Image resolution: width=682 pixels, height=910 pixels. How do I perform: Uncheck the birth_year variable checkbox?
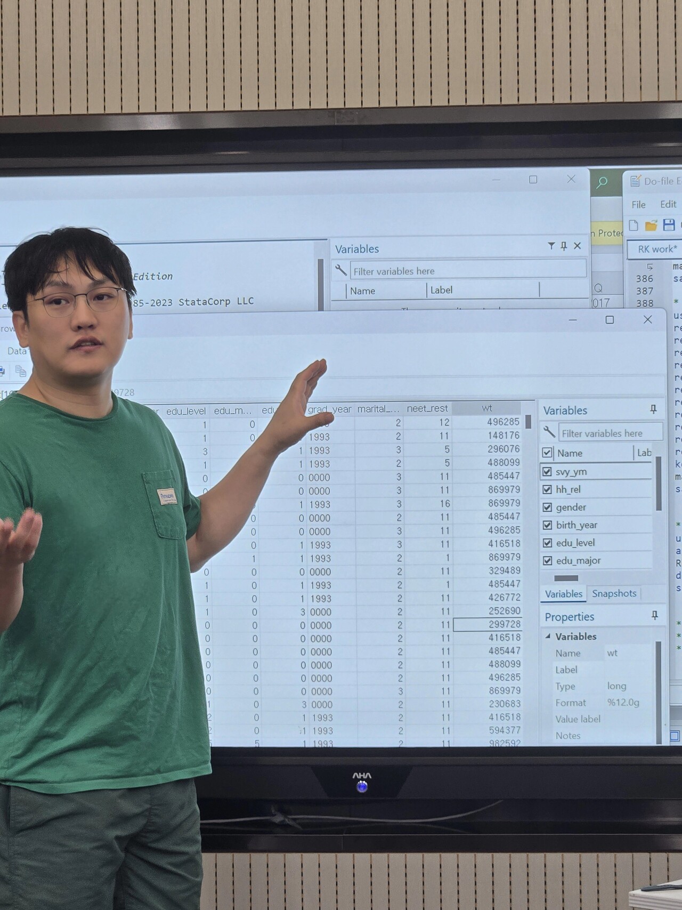pos(547,525)
